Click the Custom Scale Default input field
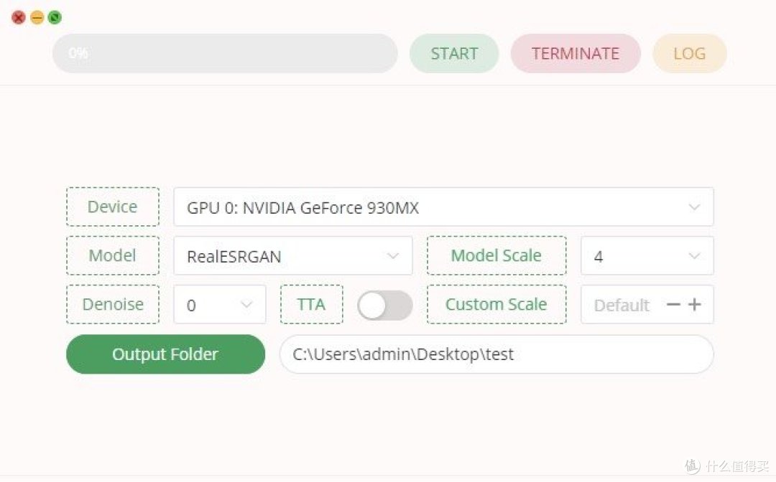The width and height of the screenshot is (776, 482). coord(622,306)
